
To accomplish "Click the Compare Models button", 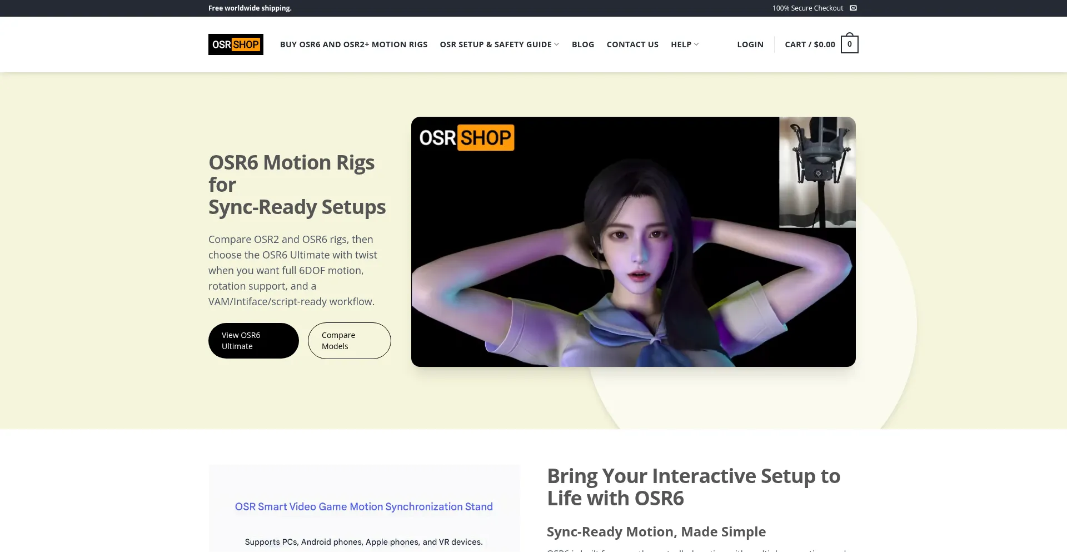I will coord(350,341).
